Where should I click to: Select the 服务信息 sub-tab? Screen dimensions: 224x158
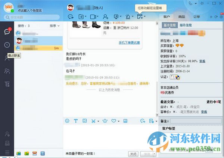(x=186, y=25)
